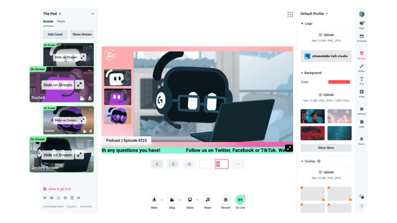The width and height of the screenshot is (397, 223).
Task: Switch to the Guests tab
Action: click(x=48, y=22)
